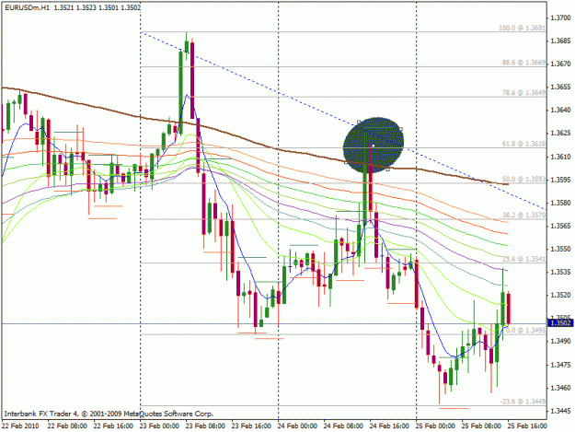
Task: Click the current price label 1.3502
Action: pyautogui.click(x=560, y=323)
